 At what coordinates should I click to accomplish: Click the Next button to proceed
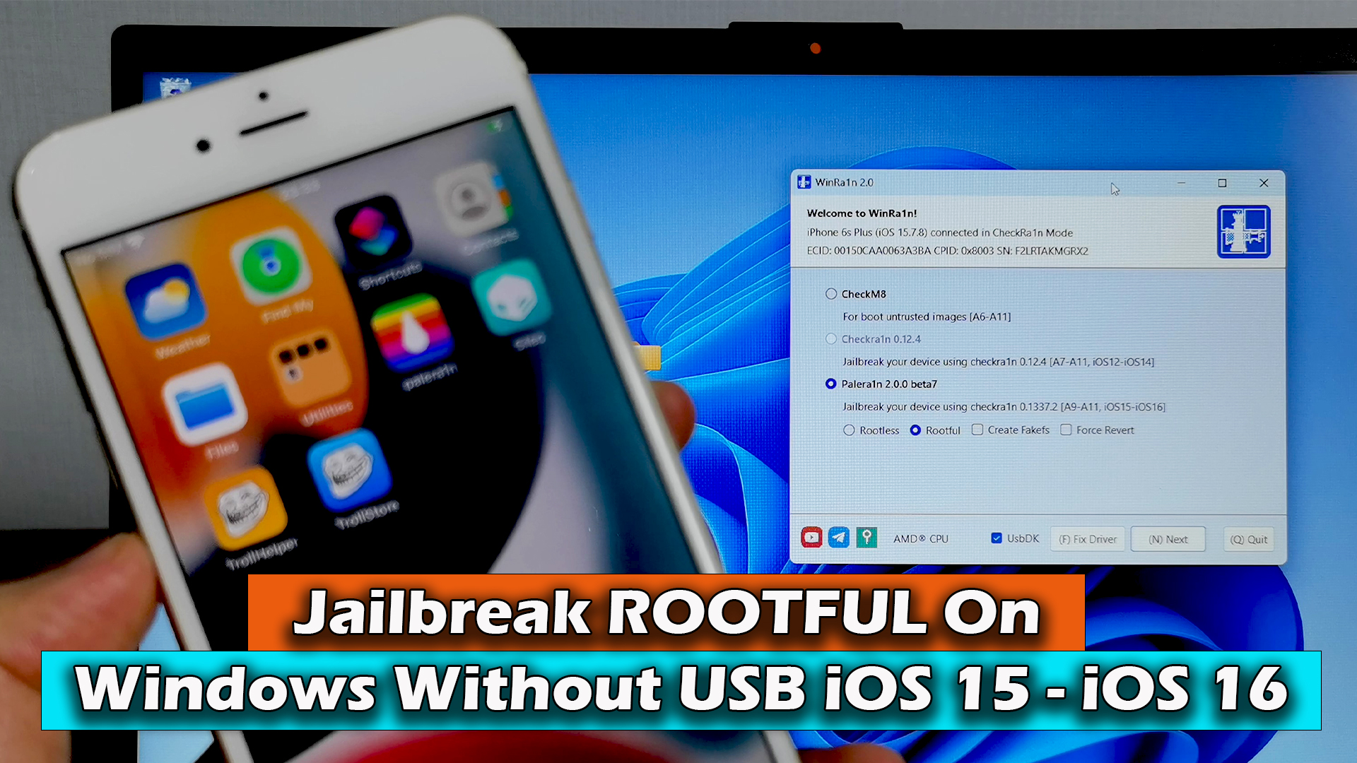1170,538
